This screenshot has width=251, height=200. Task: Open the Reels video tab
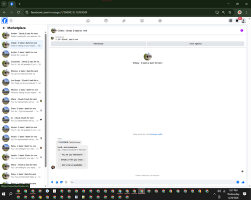tap(106, 20)
